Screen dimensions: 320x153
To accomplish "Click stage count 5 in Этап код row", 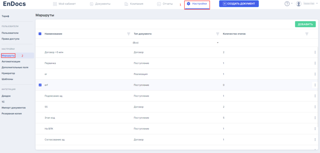I will tap(224, 118).
